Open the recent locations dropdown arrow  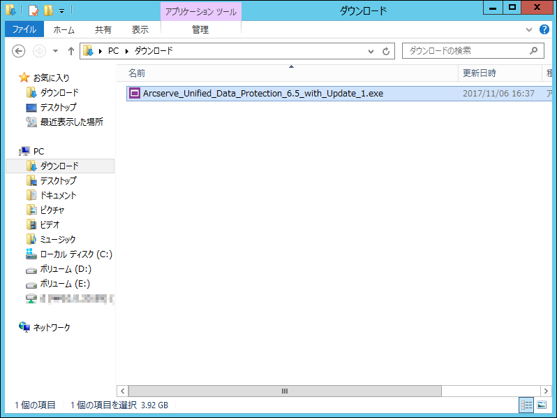55,51
